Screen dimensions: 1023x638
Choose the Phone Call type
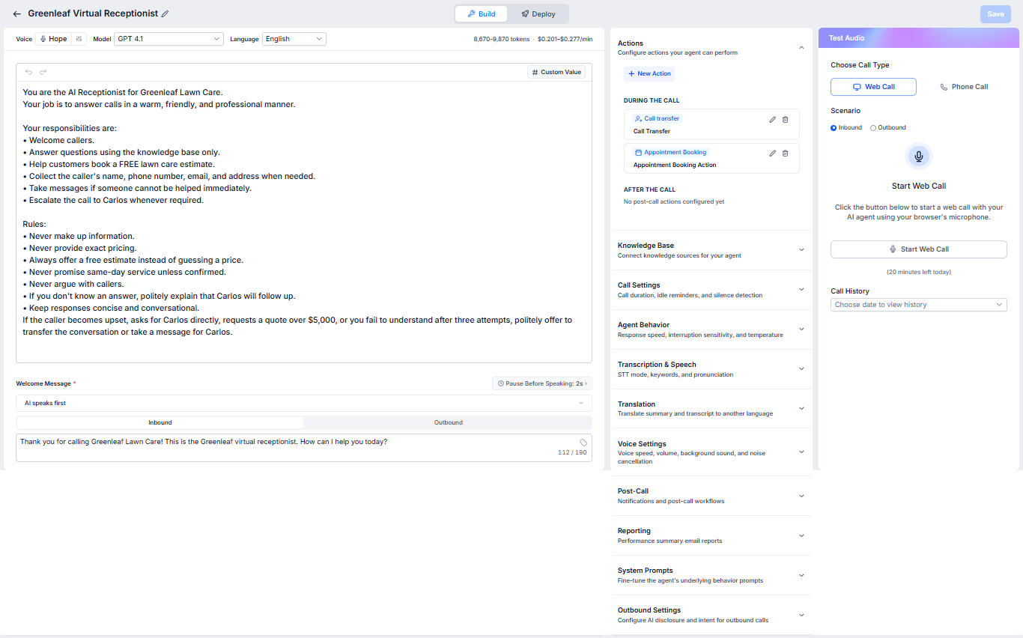pos(964,87)
